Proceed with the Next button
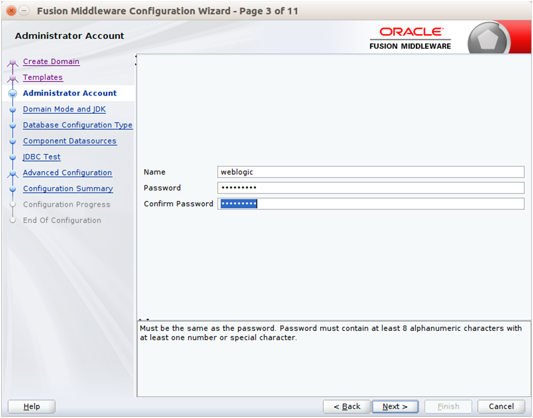This screenshot has height=418, width=533. 395,407
